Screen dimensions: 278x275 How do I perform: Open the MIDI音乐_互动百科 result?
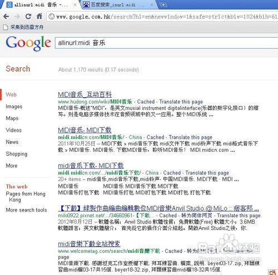point(85,94)
